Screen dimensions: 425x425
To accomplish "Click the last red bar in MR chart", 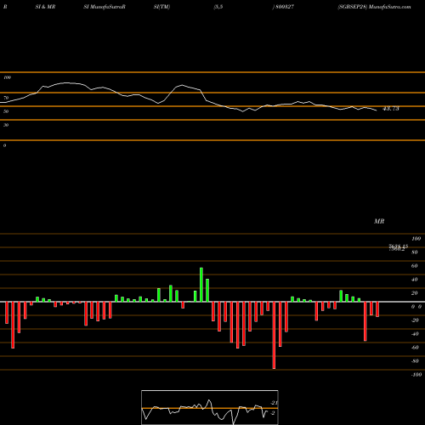I will coord(377,309).
